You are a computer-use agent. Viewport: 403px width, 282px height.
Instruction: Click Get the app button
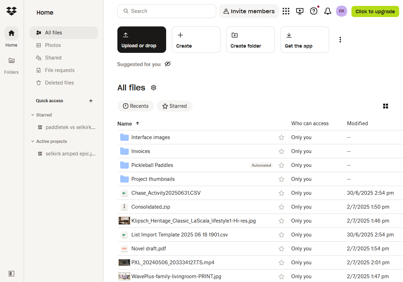click(x=304, y=40)
